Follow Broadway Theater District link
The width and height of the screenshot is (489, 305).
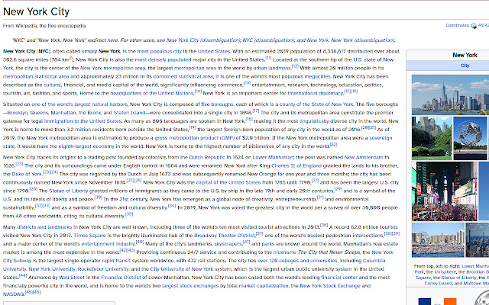pyautogui.click(x=224, y=236)
